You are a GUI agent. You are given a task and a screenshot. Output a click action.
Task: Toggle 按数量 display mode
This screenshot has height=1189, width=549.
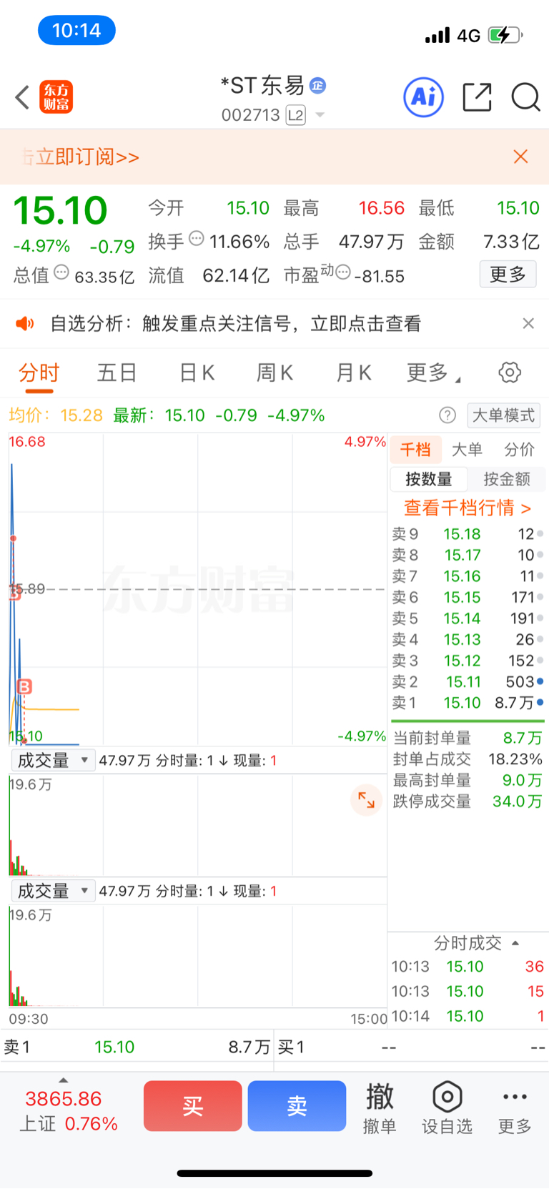tap(429, 479)
